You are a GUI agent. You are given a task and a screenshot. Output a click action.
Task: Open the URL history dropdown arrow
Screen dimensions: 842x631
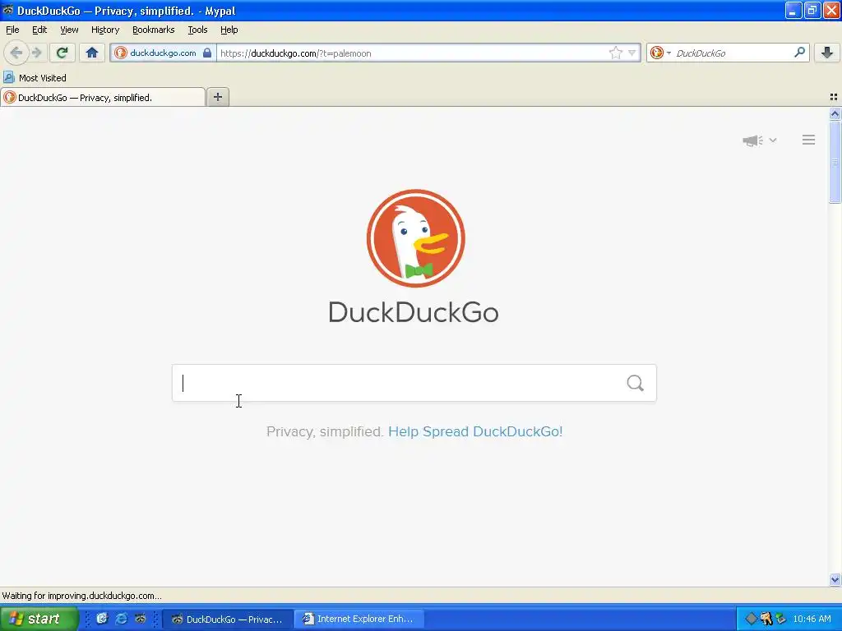(632, 53)
